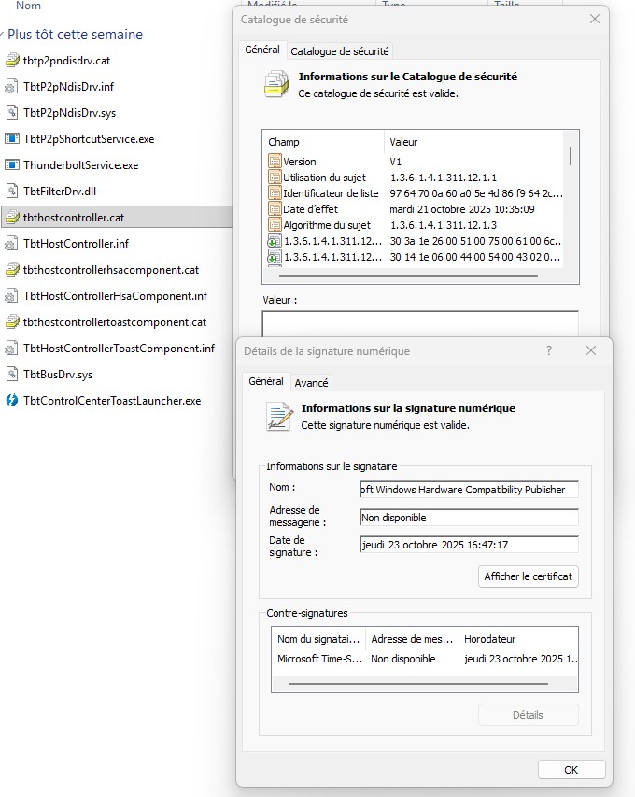Click the tbtp2pndisdrv.cat file icon
This screenshot has width=635, height=797.
(x=12, y=61)
